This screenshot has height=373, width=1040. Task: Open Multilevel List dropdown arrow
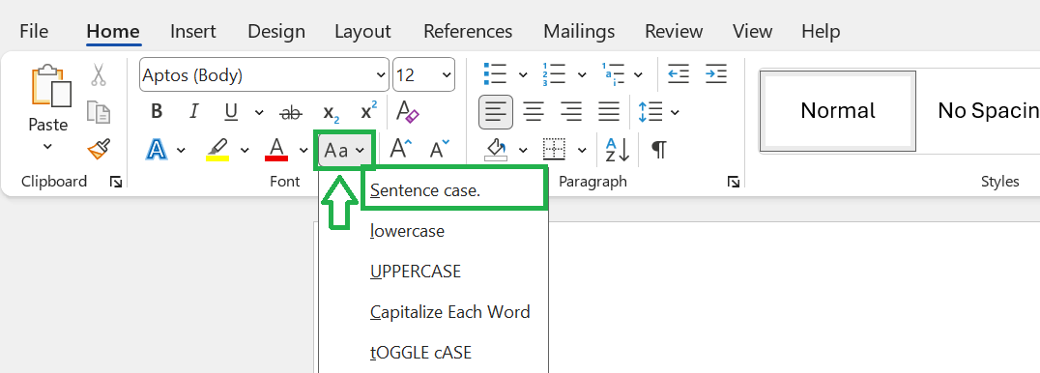(638, 75)
